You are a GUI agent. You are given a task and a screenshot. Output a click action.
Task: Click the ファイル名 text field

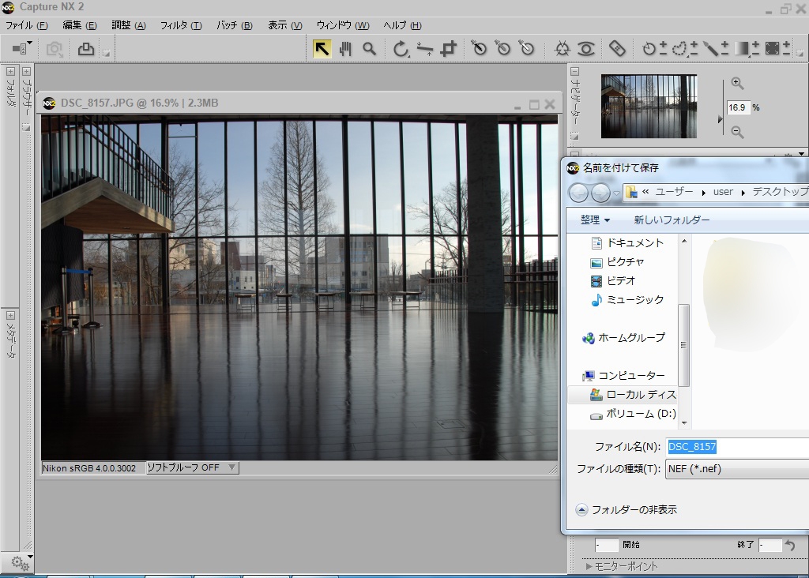tap(735, 447)
